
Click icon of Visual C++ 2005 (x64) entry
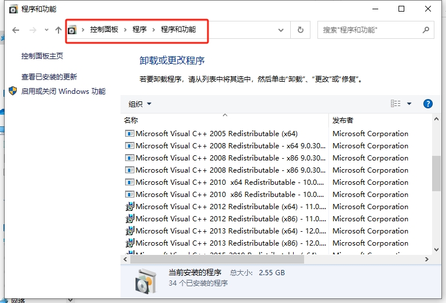click(x=129, y=133)
